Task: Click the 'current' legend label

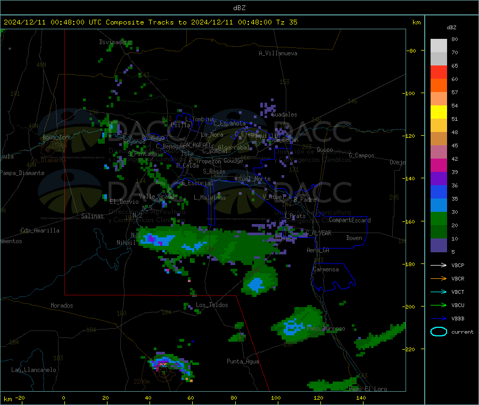Action: (463, 332)
